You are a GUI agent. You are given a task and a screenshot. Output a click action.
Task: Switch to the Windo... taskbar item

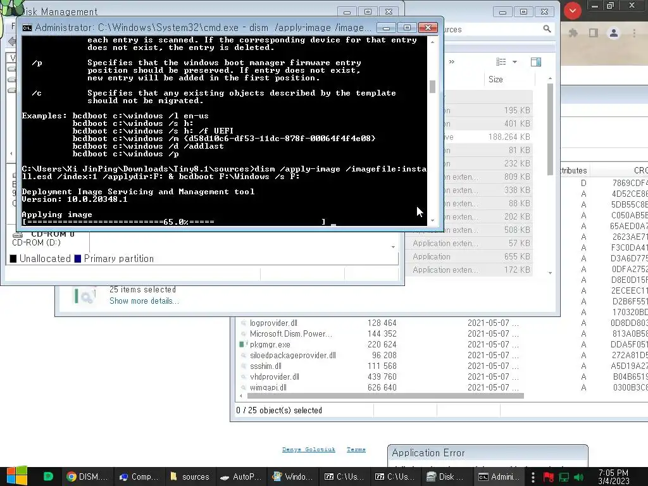click(292, 477)
